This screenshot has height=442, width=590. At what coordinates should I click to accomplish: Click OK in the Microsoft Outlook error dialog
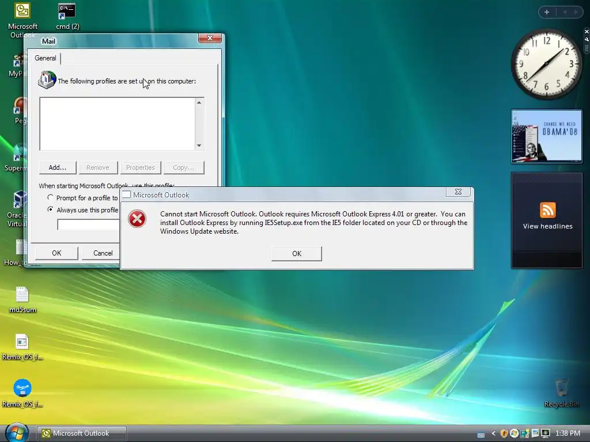(297, 254)
